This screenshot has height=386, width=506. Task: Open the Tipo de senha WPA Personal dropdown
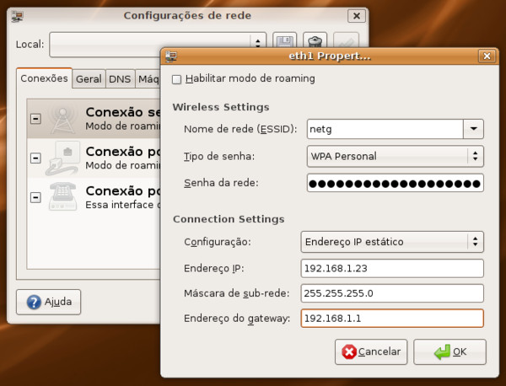[x=395, y=157]
